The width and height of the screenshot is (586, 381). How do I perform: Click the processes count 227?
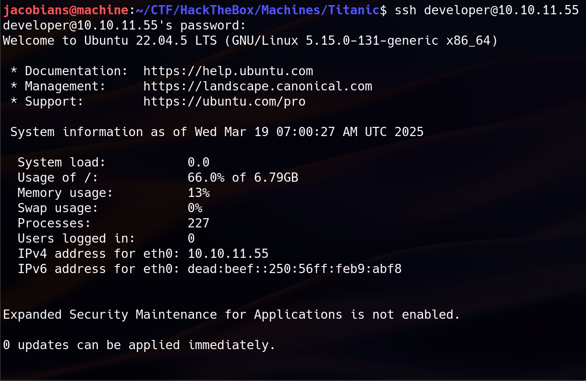coord(199,223)
